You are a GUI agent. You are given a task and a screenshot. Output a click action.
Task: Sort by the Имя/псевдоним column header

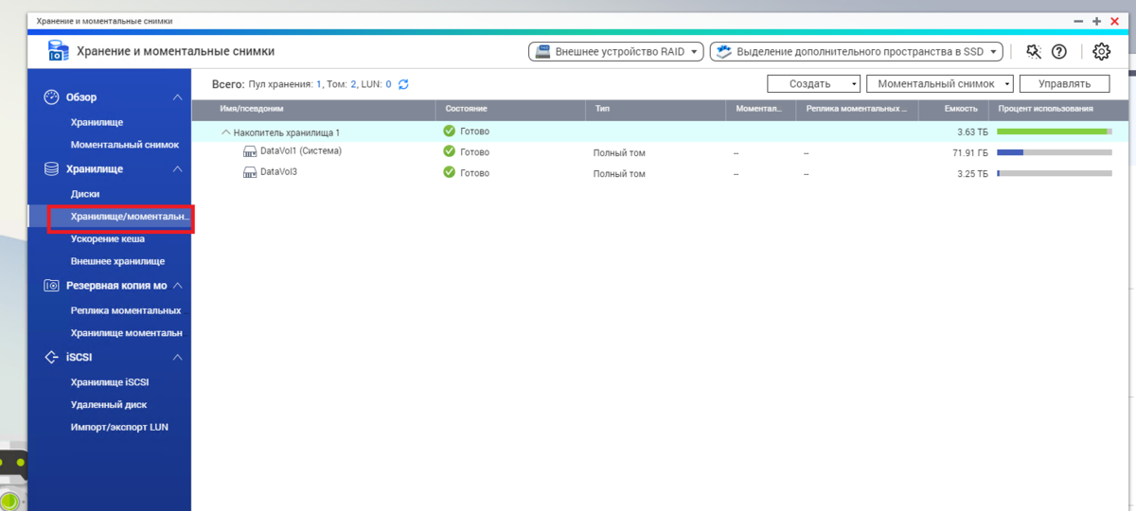click(313, 109)
